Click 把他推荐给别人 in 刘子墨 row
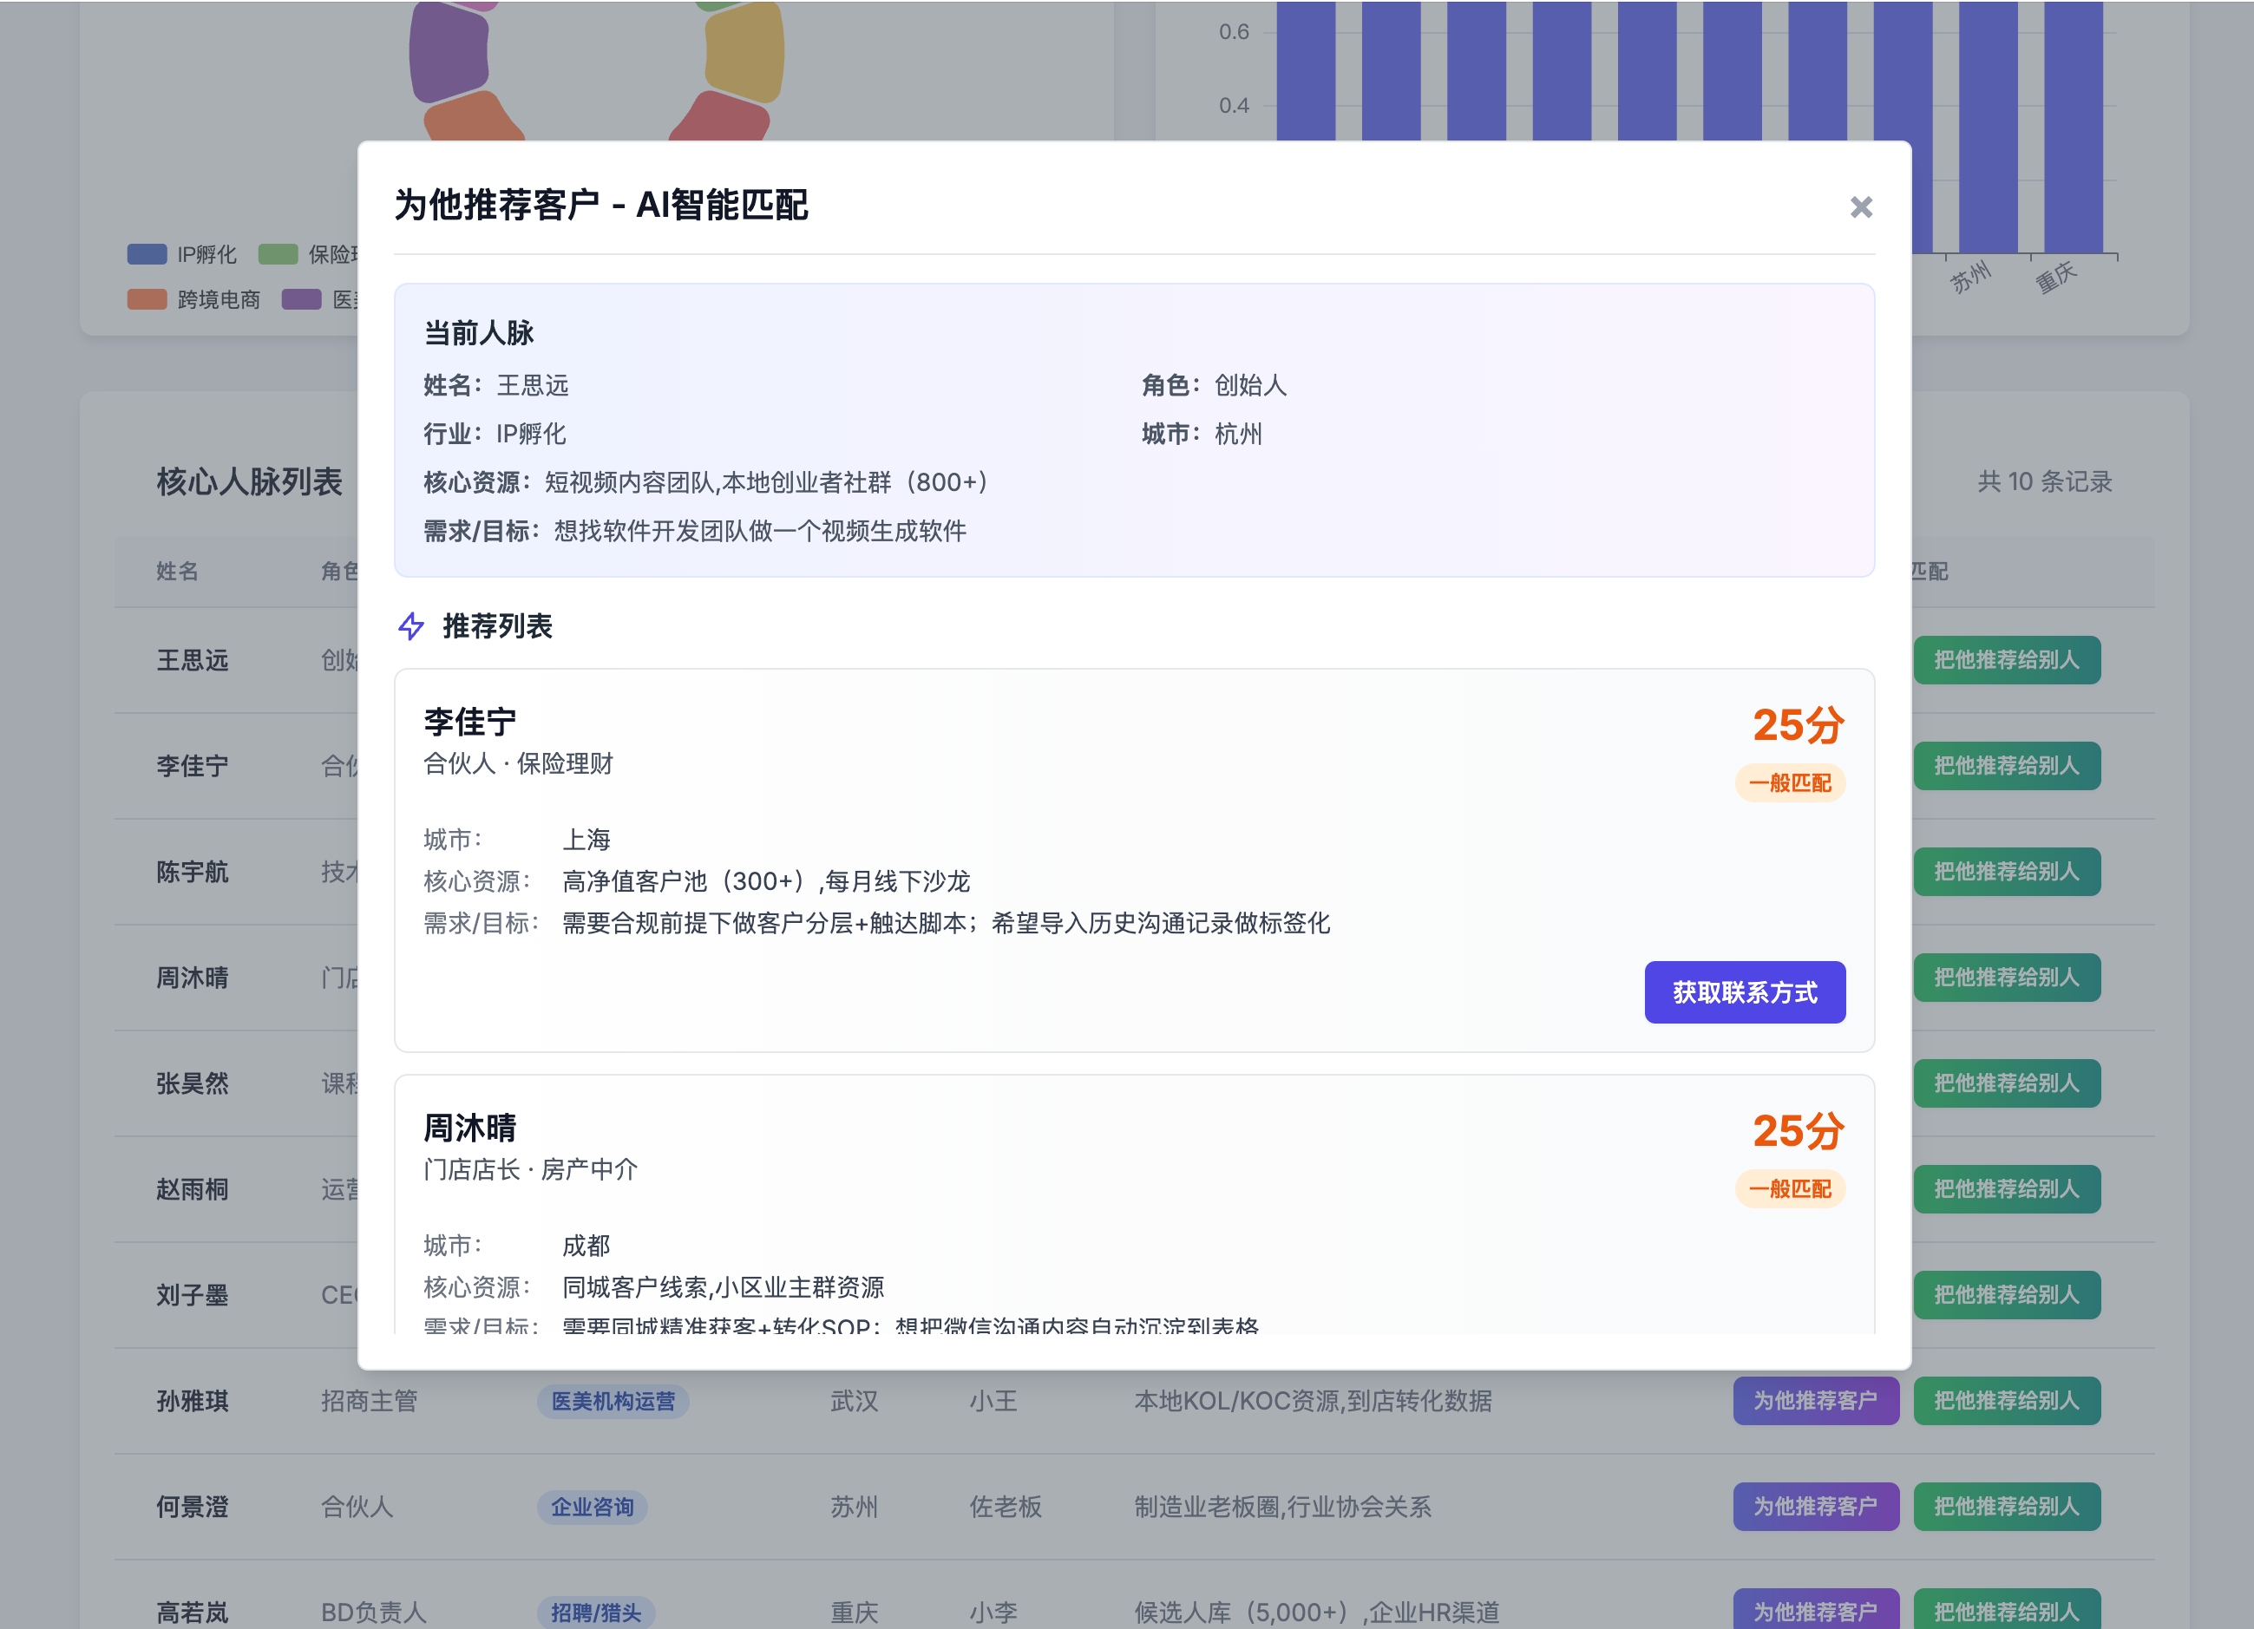This screenshot has width=2254, height=1629. pos(2006,1295)
